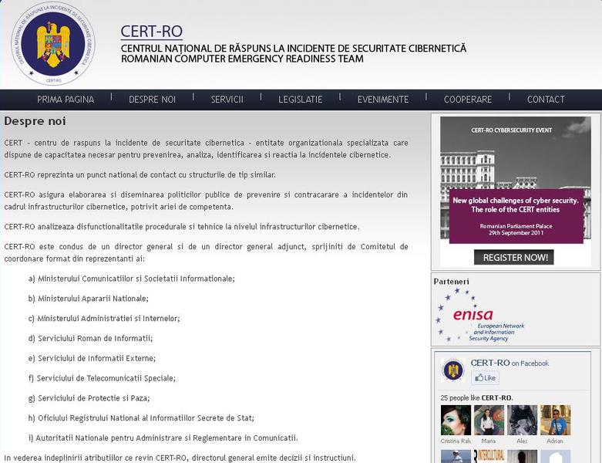602x463 pixels.
Task: Click 'b) Ministerului Apararii Nationale;' list item
Action: (89, 299)
